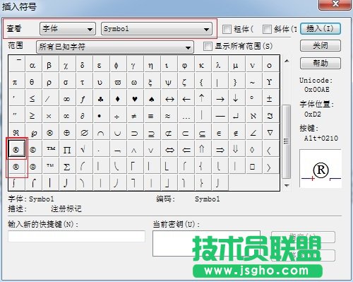The height and width of the screenshot is (282, 353).
Task: Choose the delta δ character
Action: tap(85, 64)
